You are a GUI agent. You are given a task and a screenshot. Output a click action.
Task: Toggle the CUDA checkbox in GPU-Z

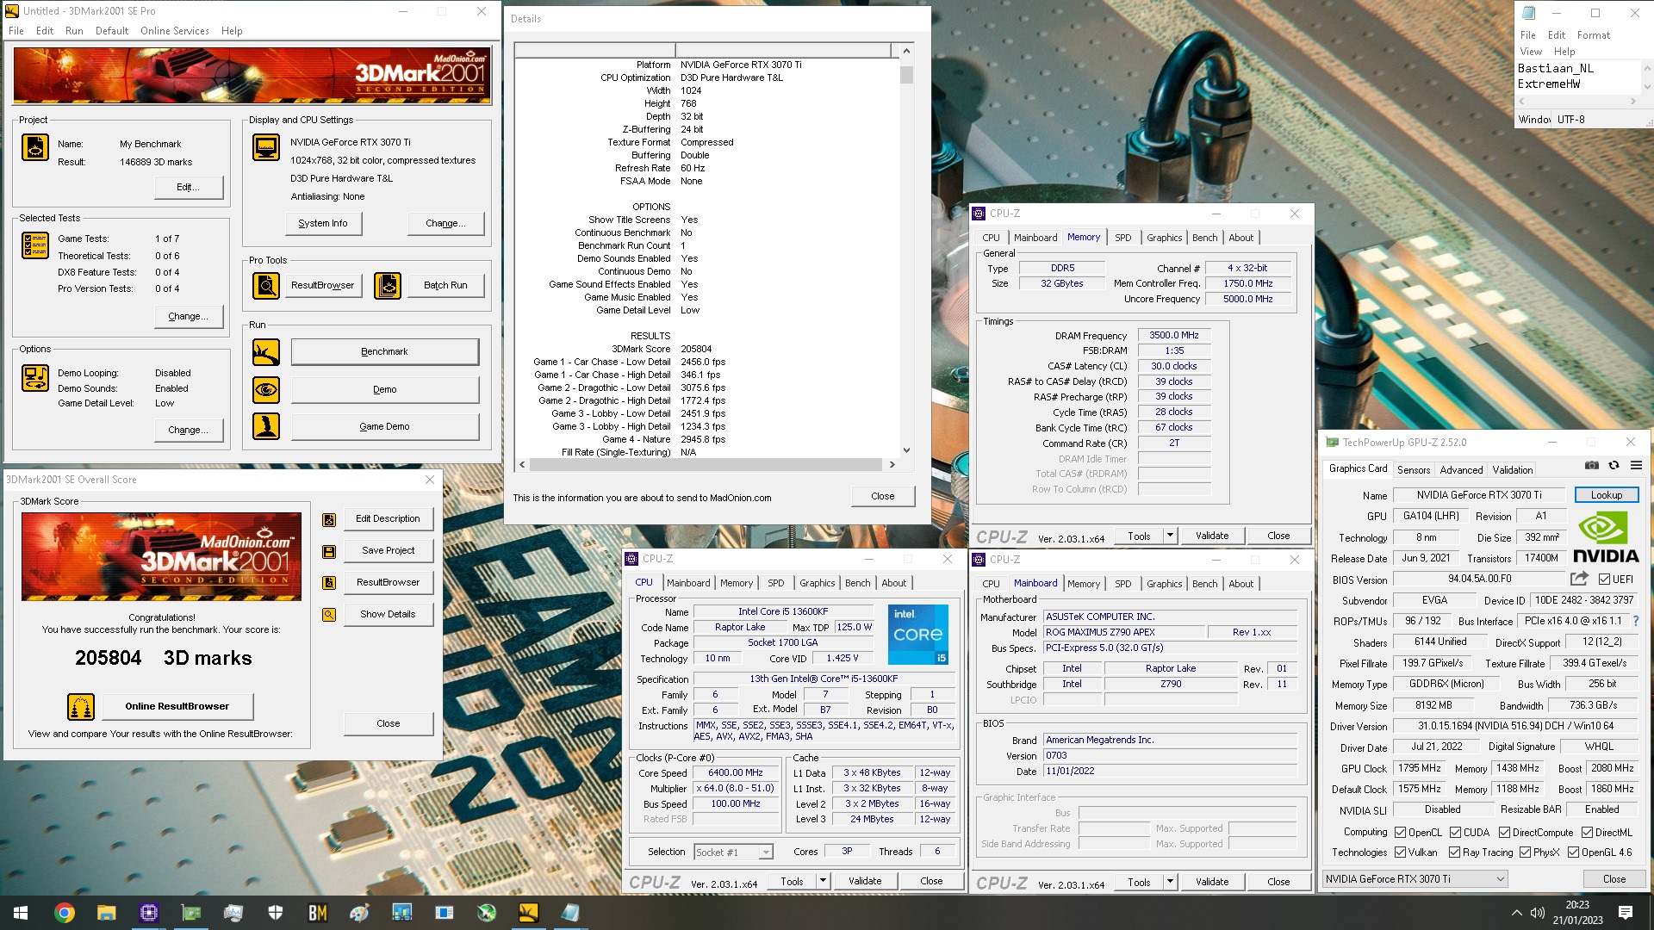[x=1456, y=833]
